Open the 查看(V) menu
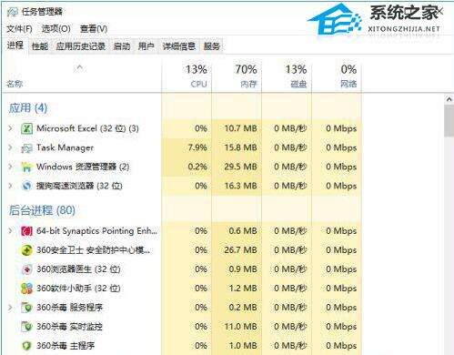Viewport: 454px width, 355px height. 94,29
